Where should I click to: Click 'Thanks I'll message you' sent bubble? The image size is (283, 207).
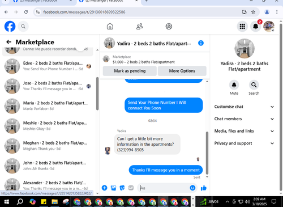tap(166, 170)
